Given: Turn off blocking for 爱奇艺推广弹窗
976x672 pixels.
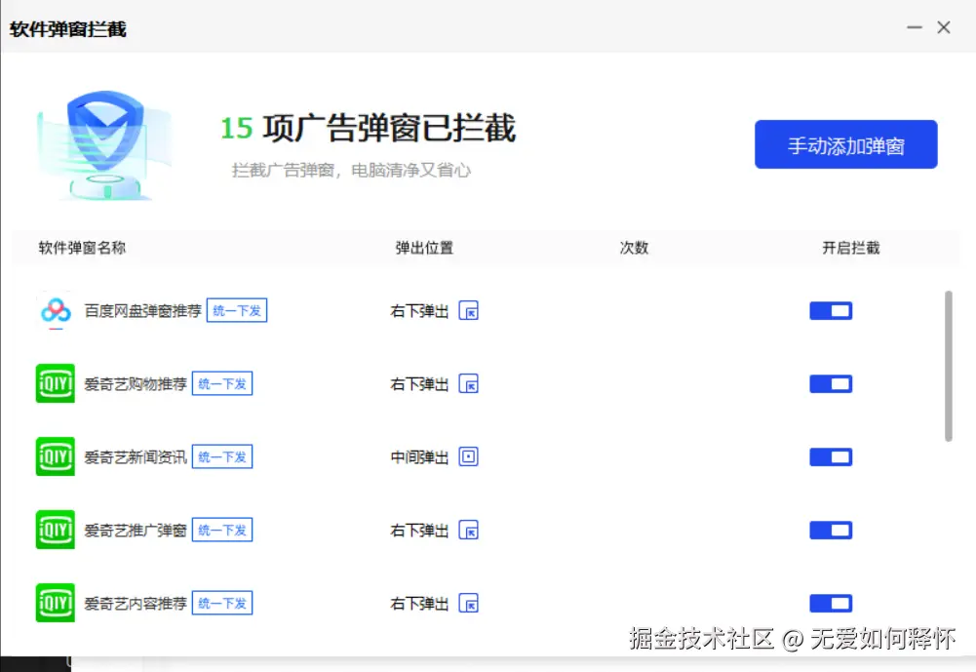Looking at the screenshot, I should [831, 530].
